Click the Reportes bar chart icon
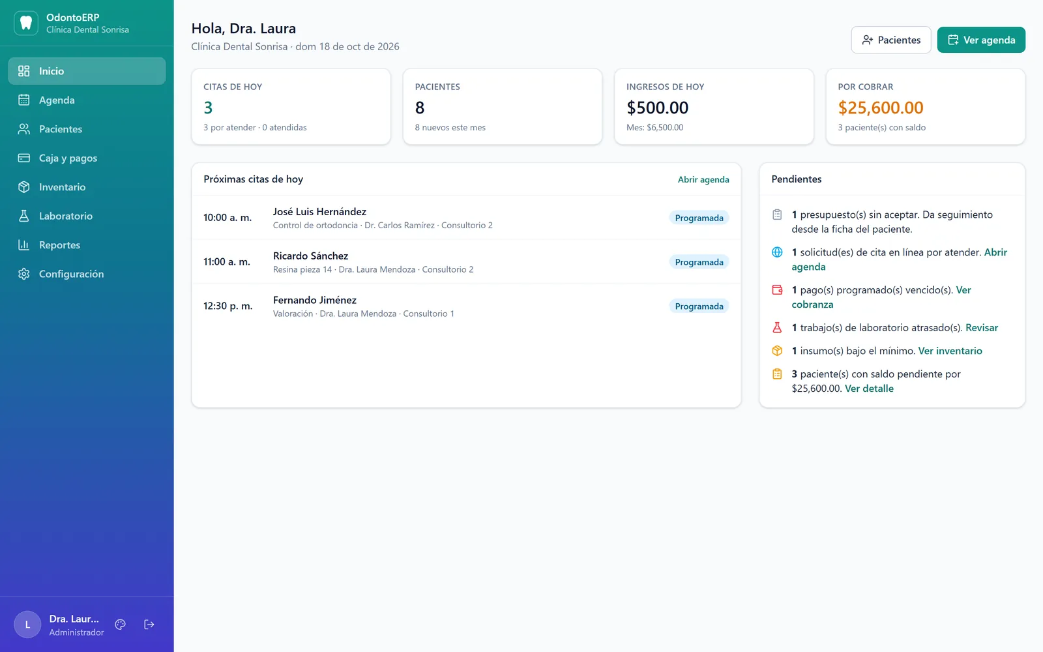Viewport: 1043px width, 652px height. [24, 245]
